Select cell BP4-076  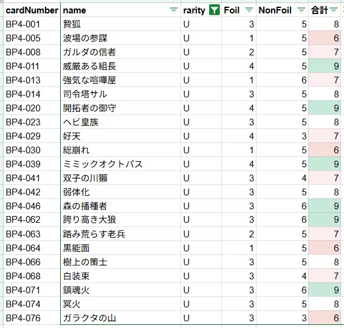pos(32,318)
